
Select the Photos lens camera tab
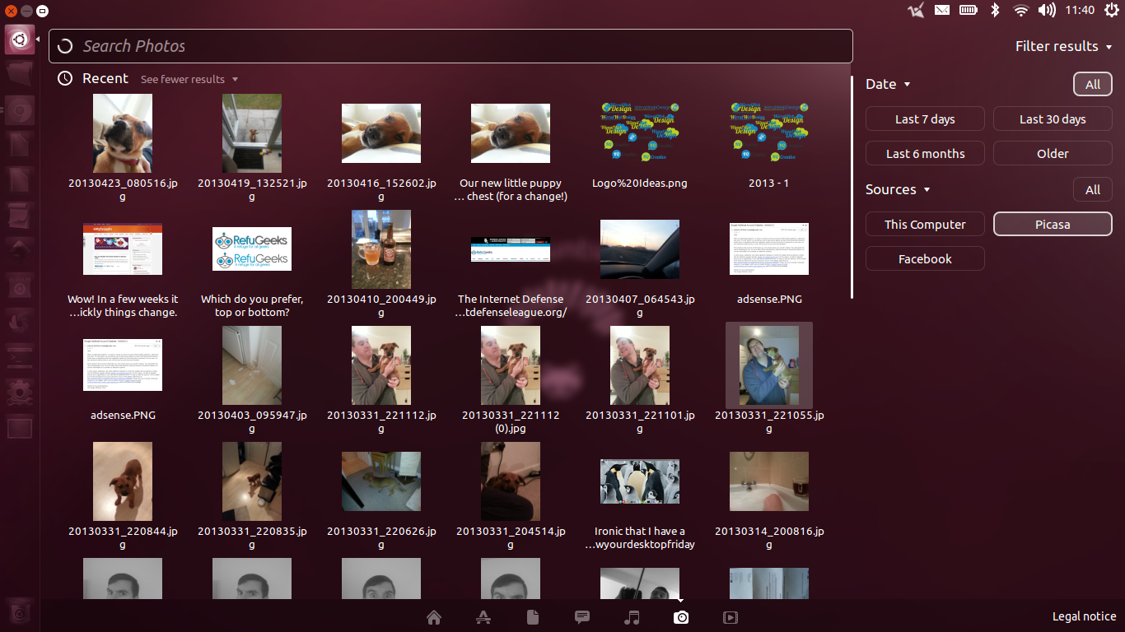point(681,617)
